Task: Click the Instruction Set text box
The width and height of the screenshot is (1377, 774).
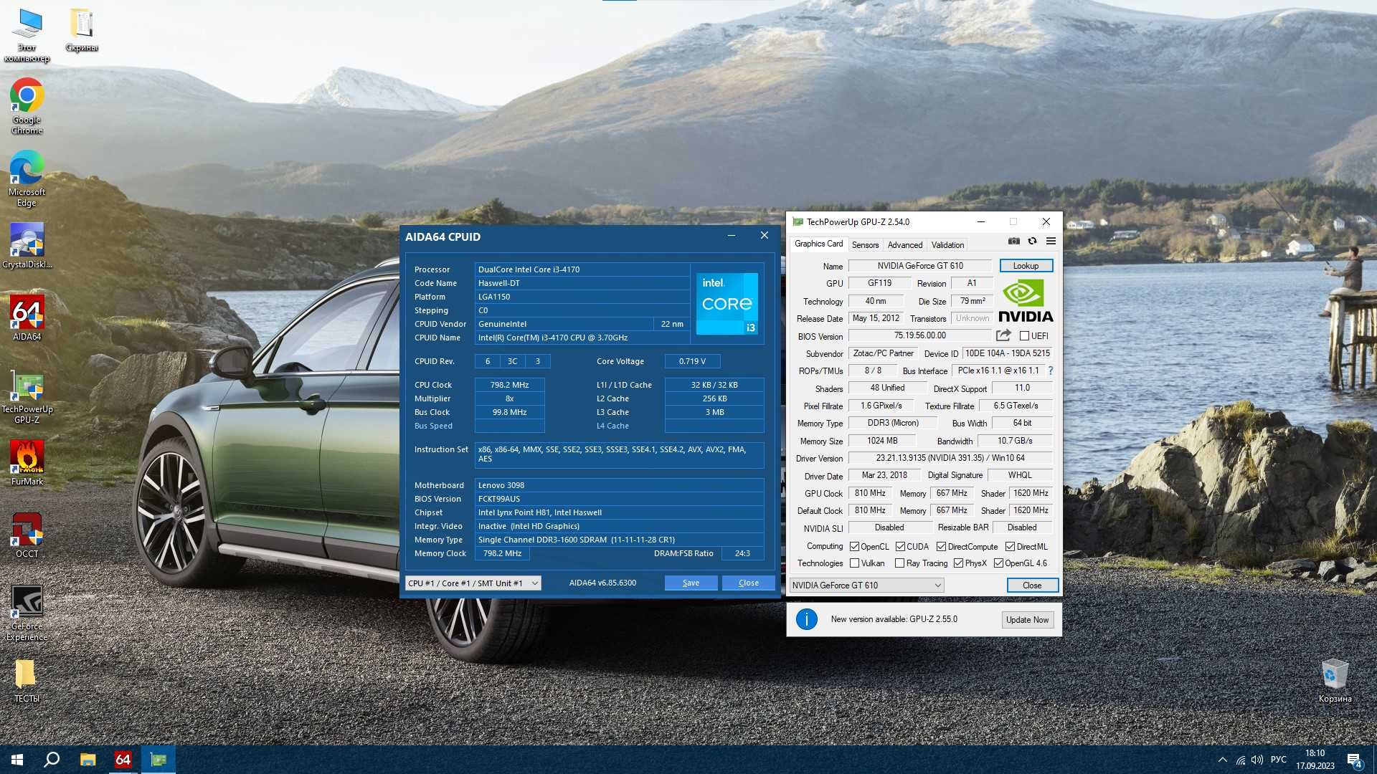Action: click(x=619, y=454)
